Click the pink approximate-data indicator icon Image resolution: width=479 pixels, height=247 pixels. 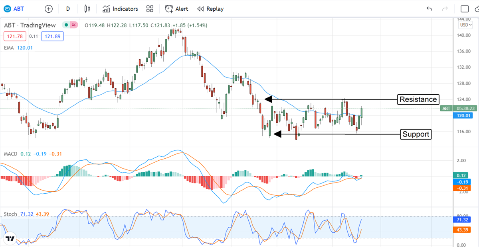click(74, 25)
